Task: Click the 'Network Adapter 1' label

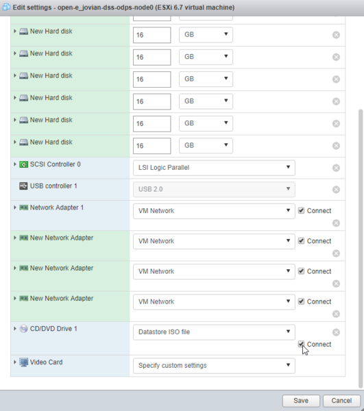Action: 57,208
